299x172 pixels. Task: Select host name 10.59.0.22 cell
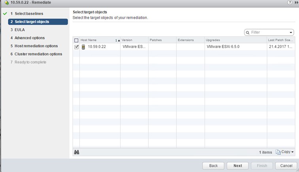pos(97,47)
